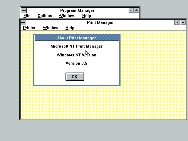This screenshot has height=141, width=188.
Task: Open the Printer menu in Print Manager
Action: 29,28
